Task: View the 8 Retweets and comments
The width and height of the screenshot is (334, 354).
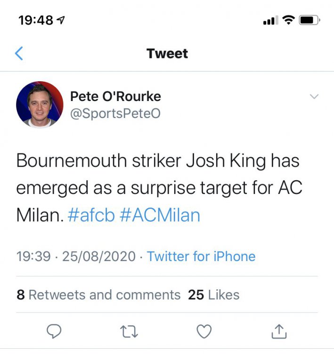Action: (x=98, y=295)
